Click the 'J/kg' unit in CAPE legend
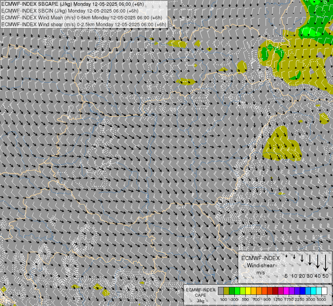Viewport: 333px width, 306px height. (x=200, y=301)
